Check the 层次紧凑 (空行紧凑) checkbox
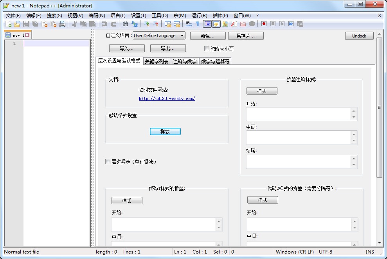Viewport: 387px width, 259px height. 108,161
